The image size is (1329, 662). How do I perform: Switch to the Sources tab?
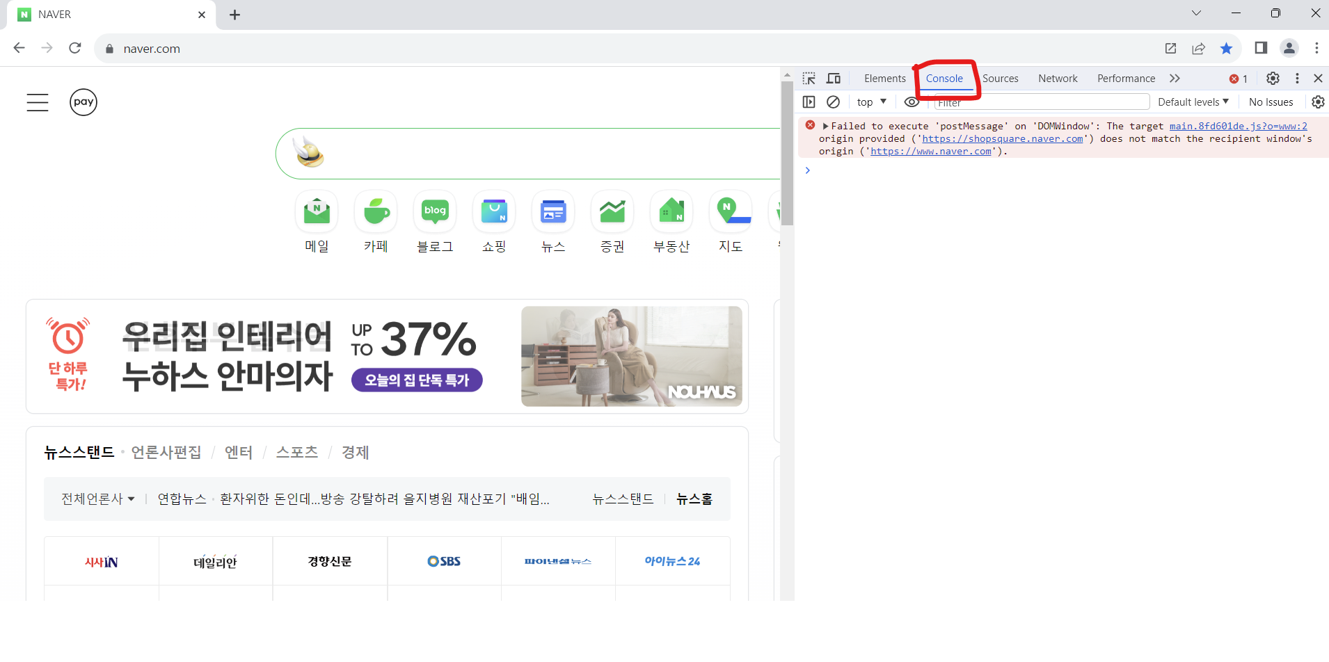[1000, 79]
